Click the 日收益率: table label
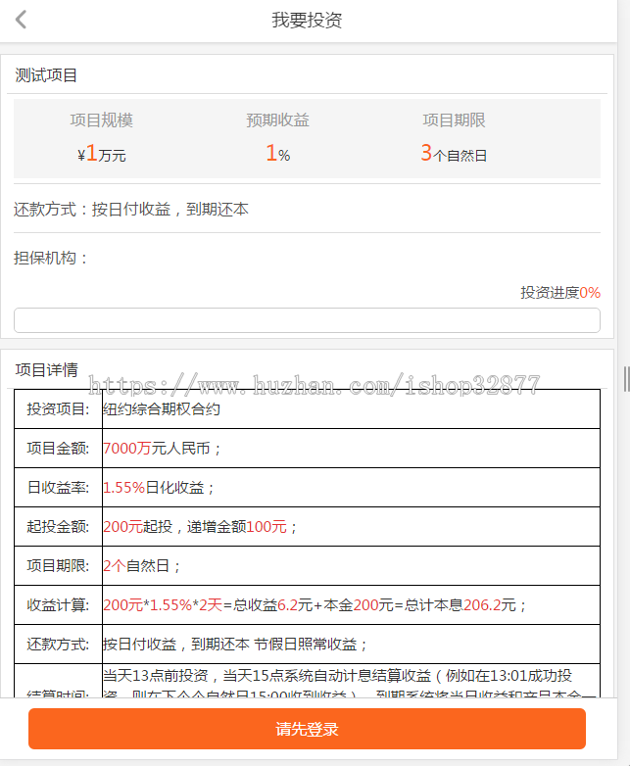This screenshot has width=630, height=766. pyautogui.click(x=58, y=487)
